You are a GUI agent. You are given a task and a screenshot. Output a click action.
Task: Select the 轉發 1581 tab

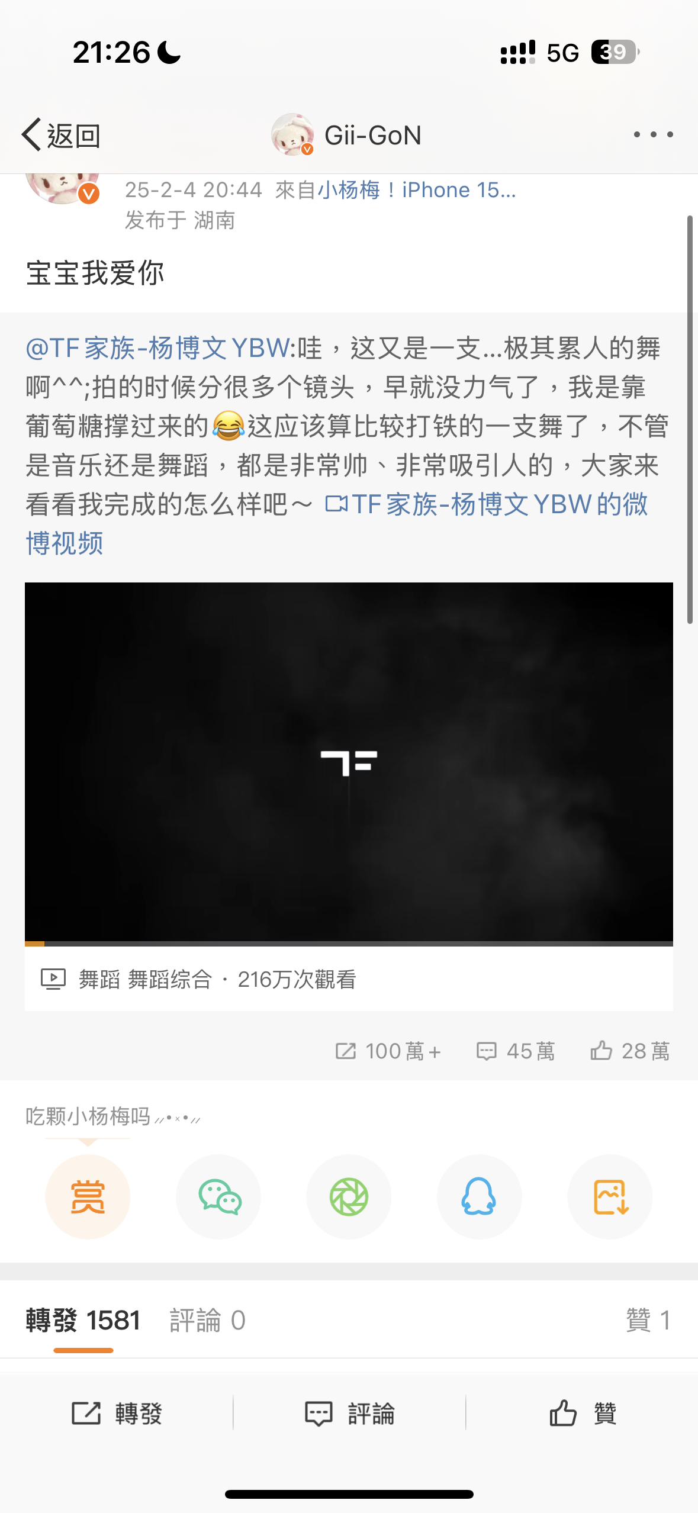click(83, 1321)
